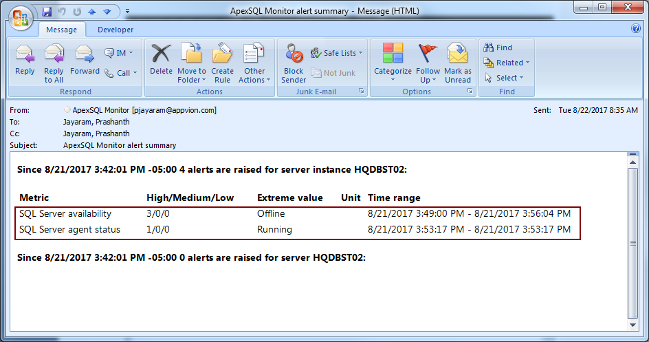Image resolution: width=649 pixels, height=342 pixels.
Task: Click the sender presence status indicator
Action: pos(67,109)
